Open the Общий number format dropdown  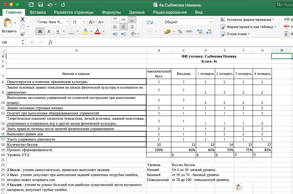[211, 22]
